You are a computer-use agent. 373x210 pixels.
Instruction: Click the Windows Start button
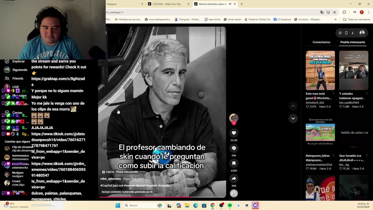click(x=118, y=205)
